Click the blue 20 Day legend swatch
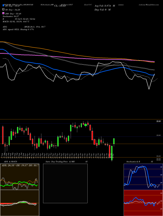The width and height of the screenshot is (163, 216). pos(3,6)
